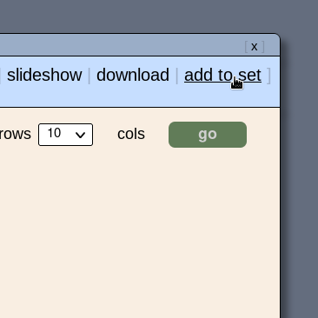
Task: Close the dialog with the x button
Action: [254, 47]
